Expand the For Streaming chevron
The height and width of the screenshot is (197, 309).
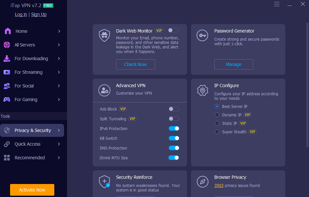click(x=59, y=72)
